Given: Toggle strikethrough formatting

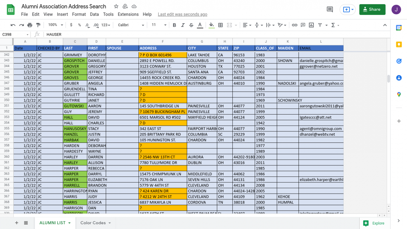Looking at the screenshot, I should point(191,25).
